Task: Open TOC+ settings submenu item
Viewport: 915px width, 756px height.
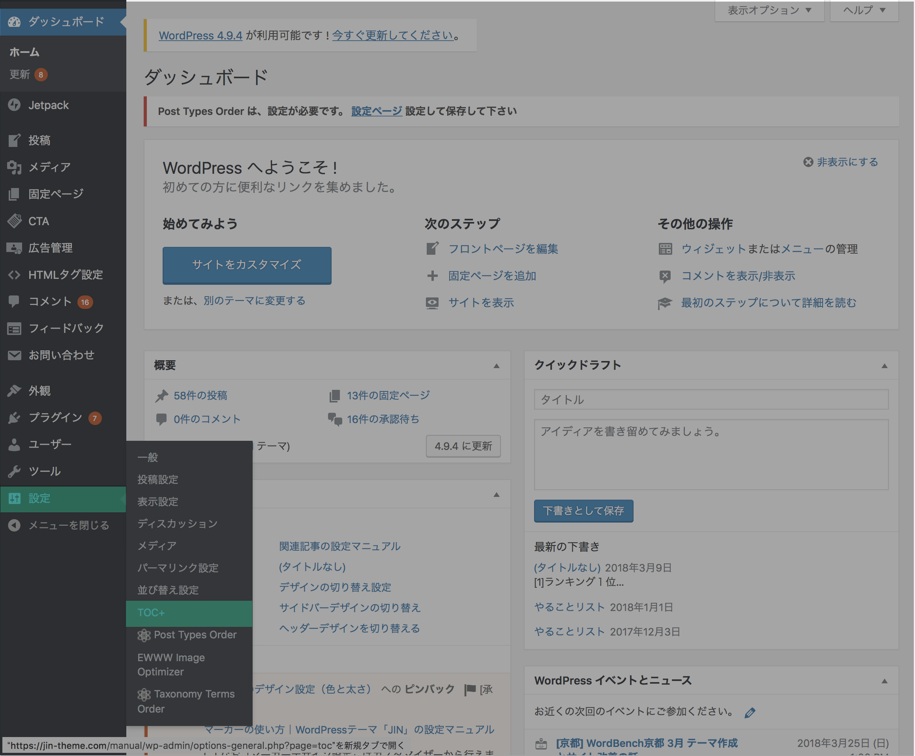Action: click(x=189, y=613)
